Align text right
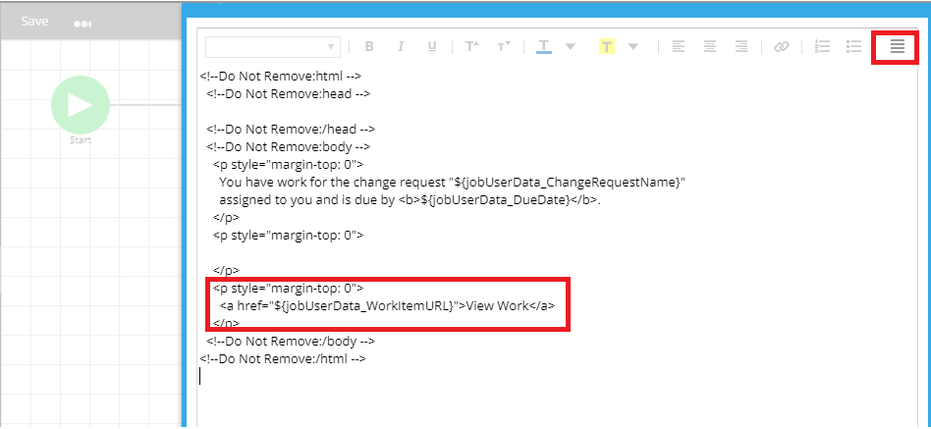Screen dimensions: 931x429 click(x=741, y=46)
